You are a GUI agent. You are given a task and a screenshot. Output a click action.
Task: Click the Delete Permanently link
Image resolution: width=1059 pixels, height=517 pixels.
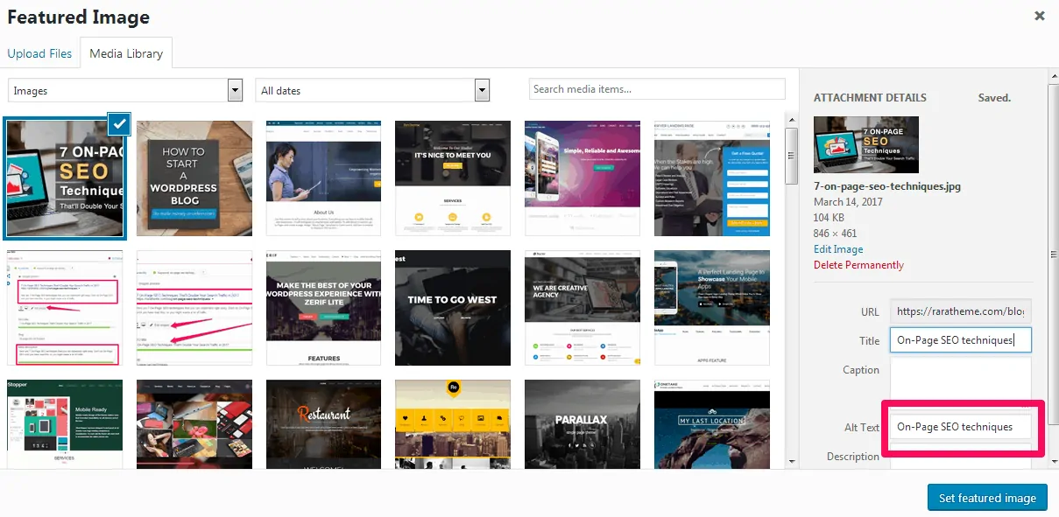(858, 265)
